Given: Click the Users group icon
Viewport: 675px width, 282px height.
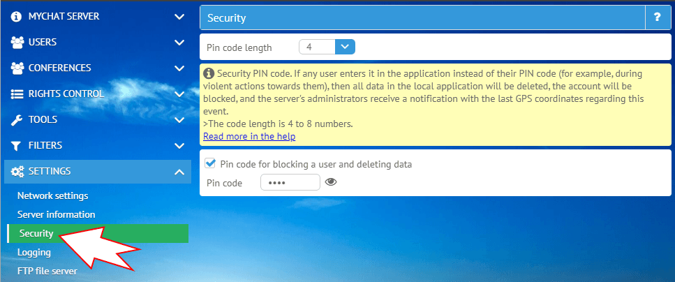Looking at the screenshot, I should [x=17, y=42].
